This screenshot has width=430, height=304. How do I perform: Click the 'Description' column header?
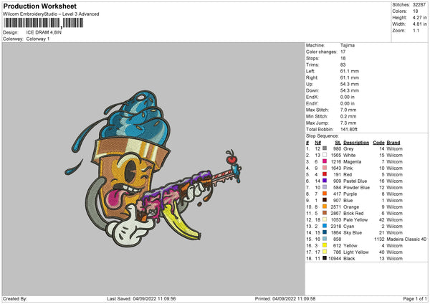pos(356,143)
